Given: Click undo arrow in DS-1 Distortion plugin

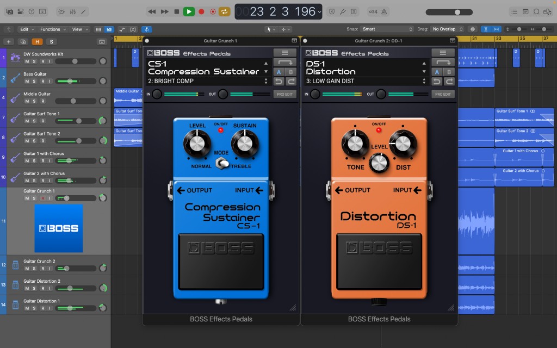Looking at the screenshot, I should 436,82.
